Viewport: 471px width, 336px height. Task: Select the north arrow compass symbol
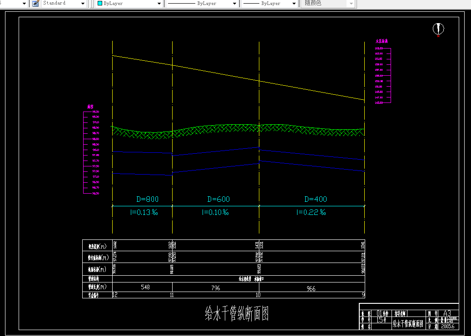tap(438, 29)
